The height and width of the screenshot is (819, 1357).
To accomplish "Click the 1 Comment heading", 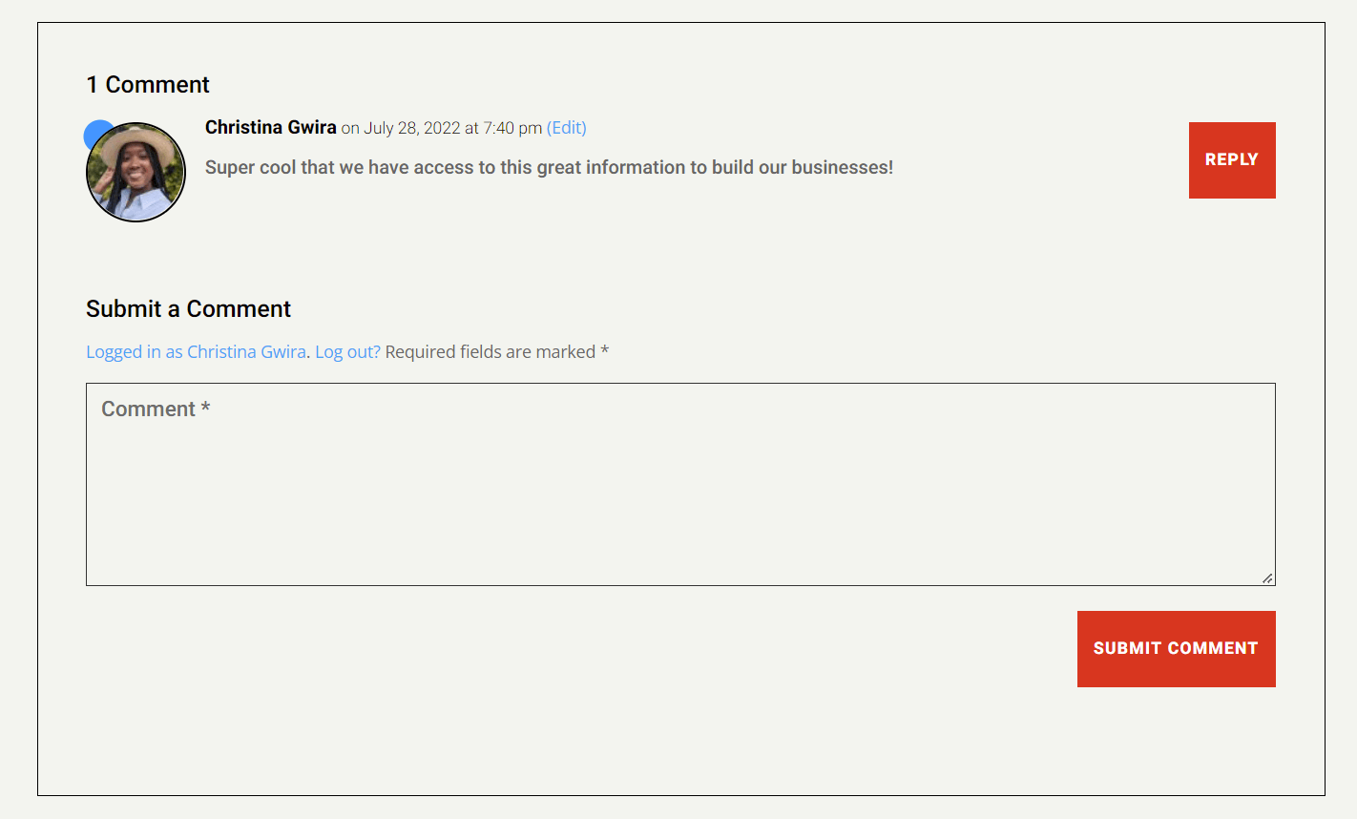I will click(147, 84).
